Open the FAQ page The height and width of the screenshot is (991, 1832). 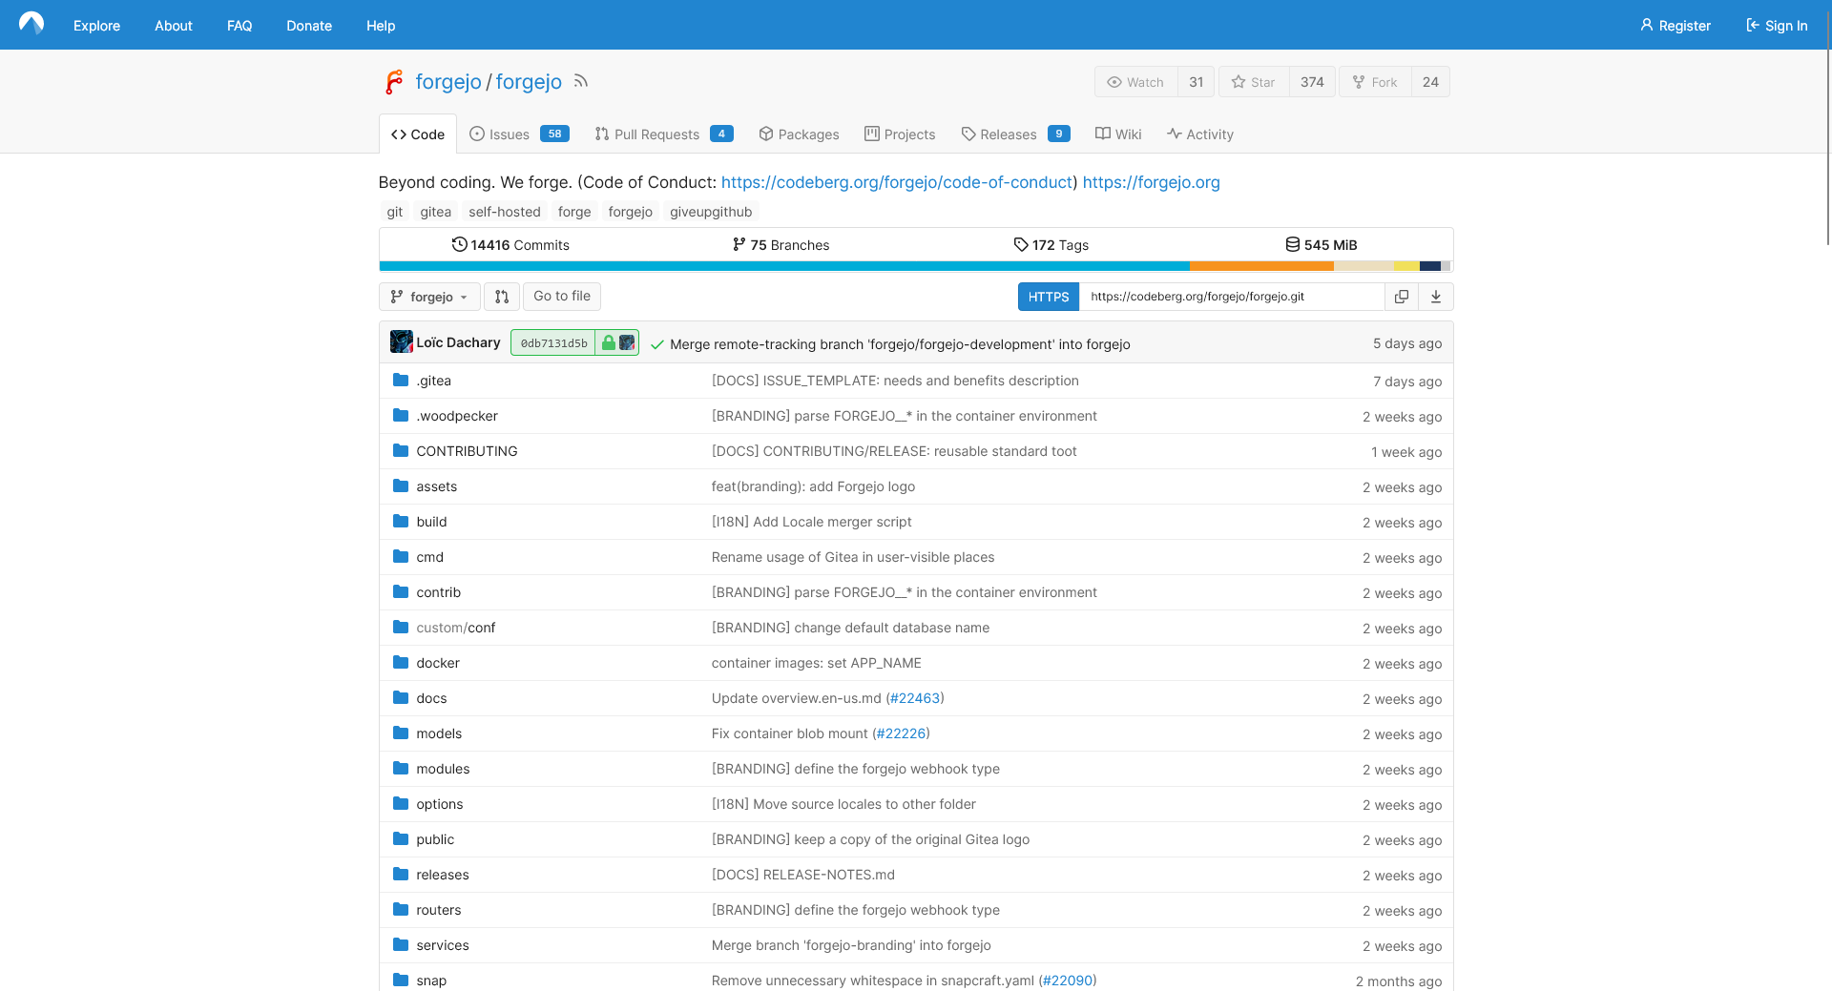(x=239, y=26)
